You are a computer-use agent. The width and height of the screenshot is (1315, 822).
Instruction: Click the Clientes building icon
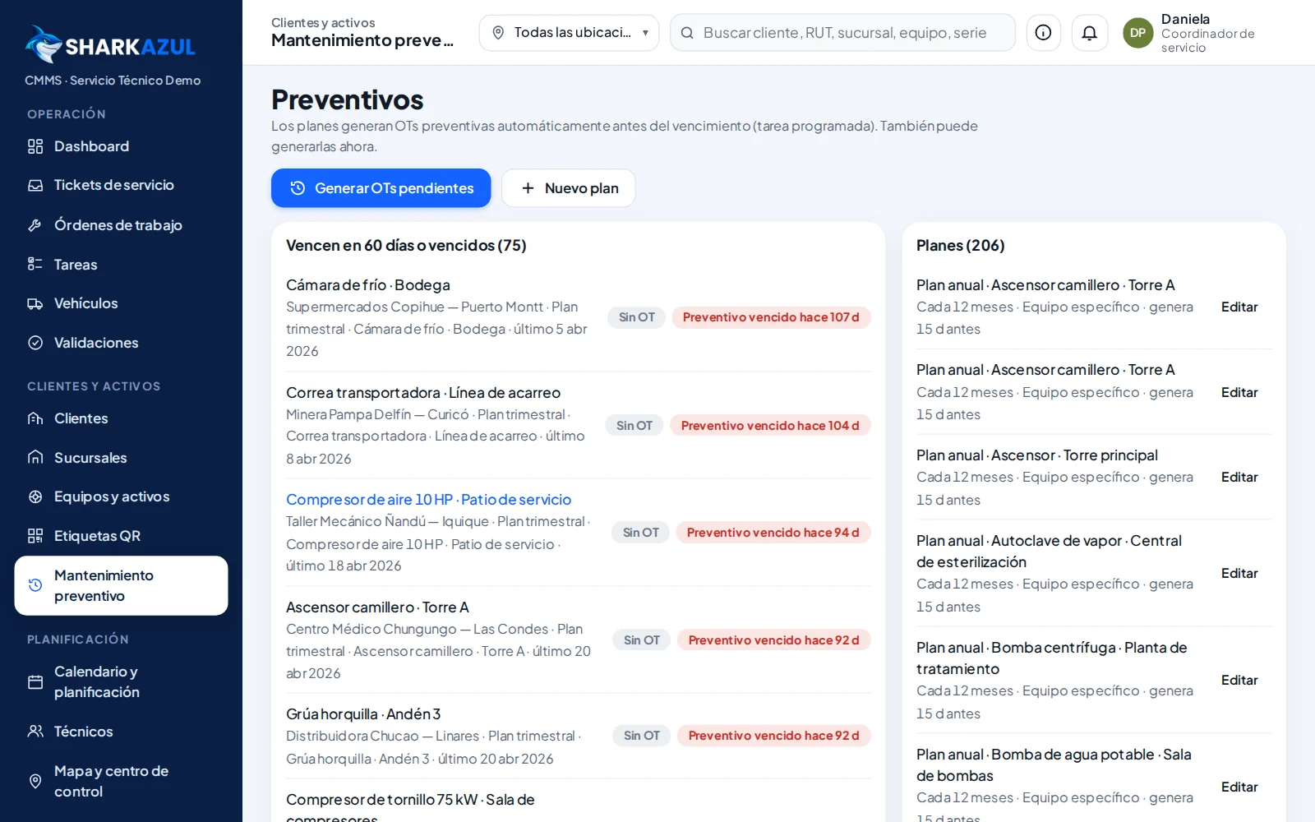[35, 418]
